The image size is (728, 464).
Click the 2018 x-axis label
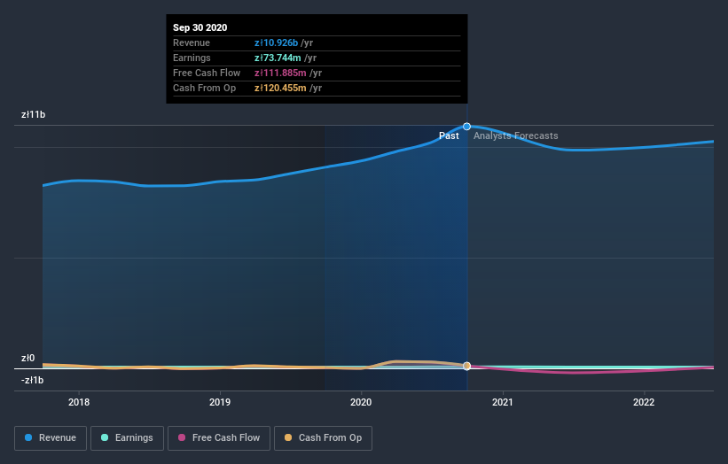coord(79,402)
